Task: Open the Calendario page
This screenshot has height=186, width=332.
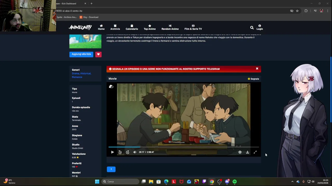Action: click(132, 27)
